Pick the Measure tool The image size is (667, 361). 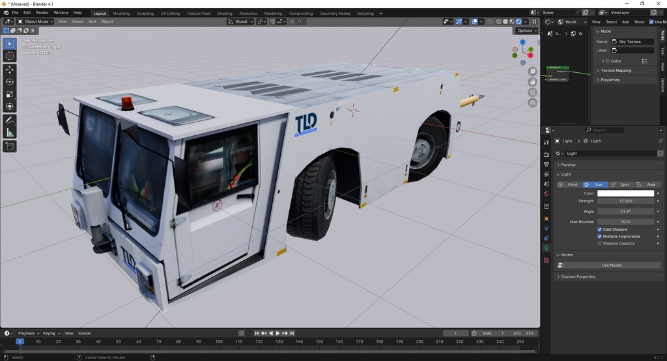click(10, 133)
